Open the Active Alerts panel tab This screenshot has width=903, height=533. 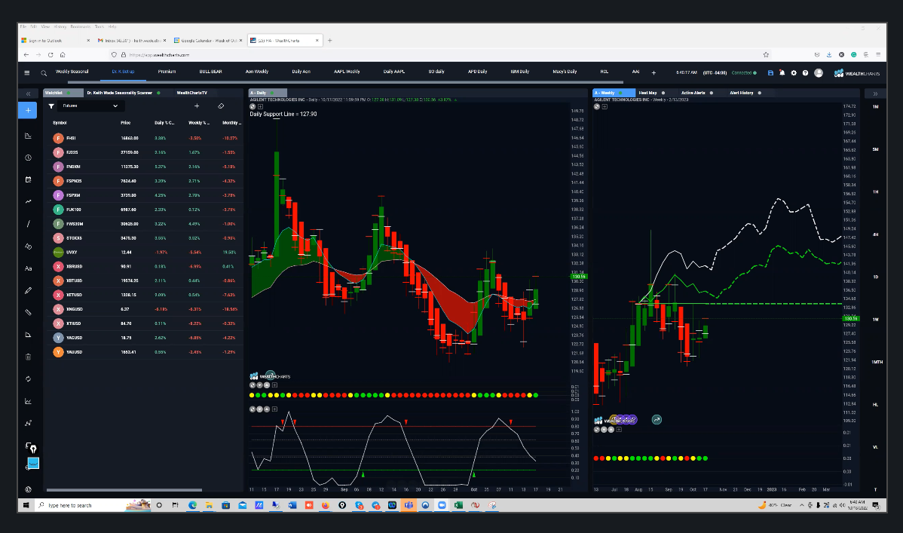pyautogui.click(x=693, y=93)
